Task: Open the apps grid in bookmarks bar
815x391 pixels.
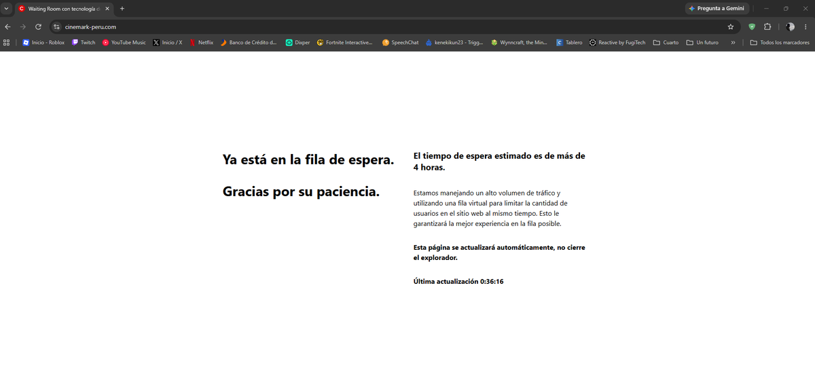Action: 7,42
